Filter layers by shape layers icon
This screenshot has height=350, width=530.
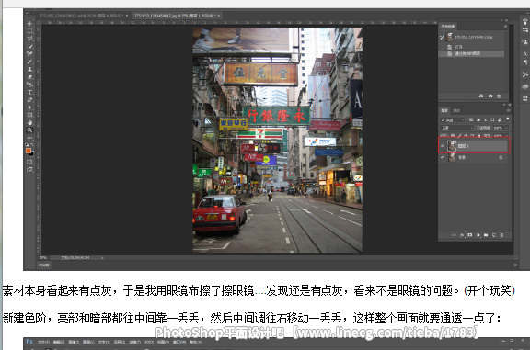pyautogui.click(x=492, y=119)
